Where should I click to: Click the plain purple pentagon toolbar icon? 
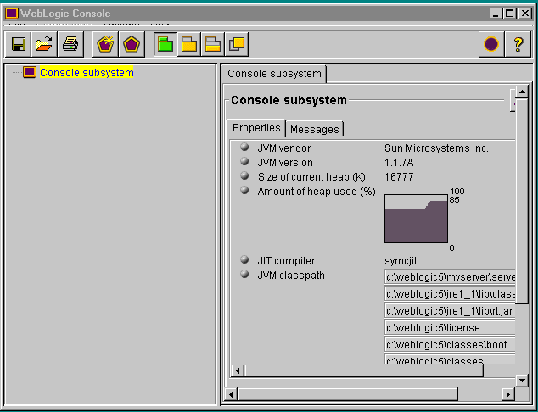pos(132,44)
